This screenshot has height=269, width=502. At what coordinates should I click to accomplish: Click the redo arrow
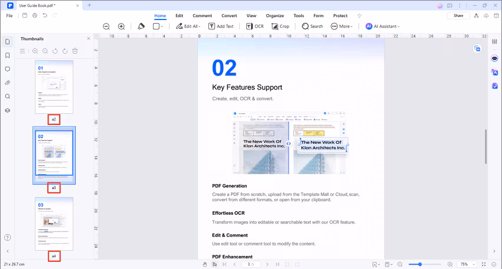click(55, 15)
